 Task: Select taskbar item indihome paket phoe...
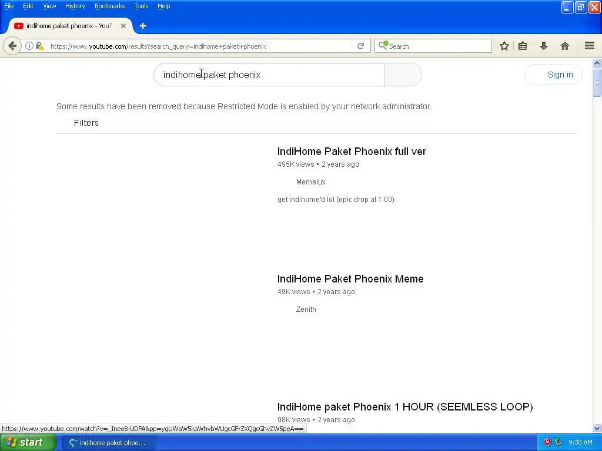109,443
